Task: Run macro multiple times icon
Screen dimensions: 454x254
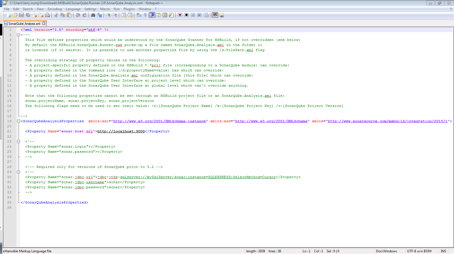Action: [200, 15]
